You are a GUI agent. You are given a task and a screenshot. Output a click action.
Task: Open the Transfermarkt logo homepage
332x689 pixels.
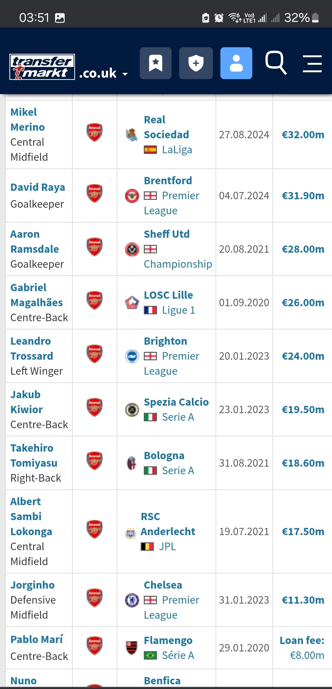[42, 67]
